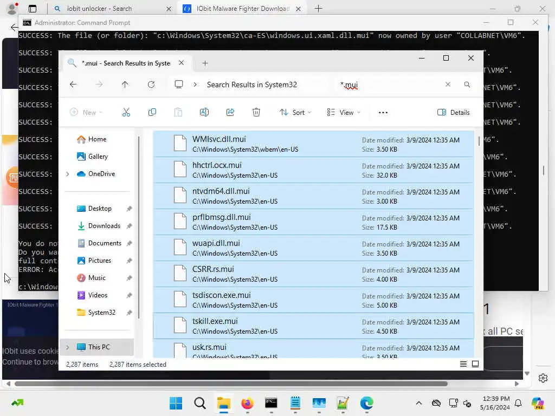Click Search Results in System32 address bar

pos(252,85)
